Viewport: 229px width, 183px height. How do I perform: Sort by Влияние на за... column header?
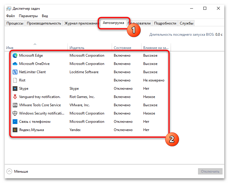[156, 47]
